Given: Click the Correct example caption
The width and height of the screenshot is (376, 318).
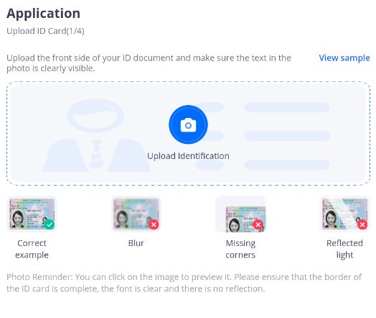Looking at the screenshot, I should click(x=32, y=249).
